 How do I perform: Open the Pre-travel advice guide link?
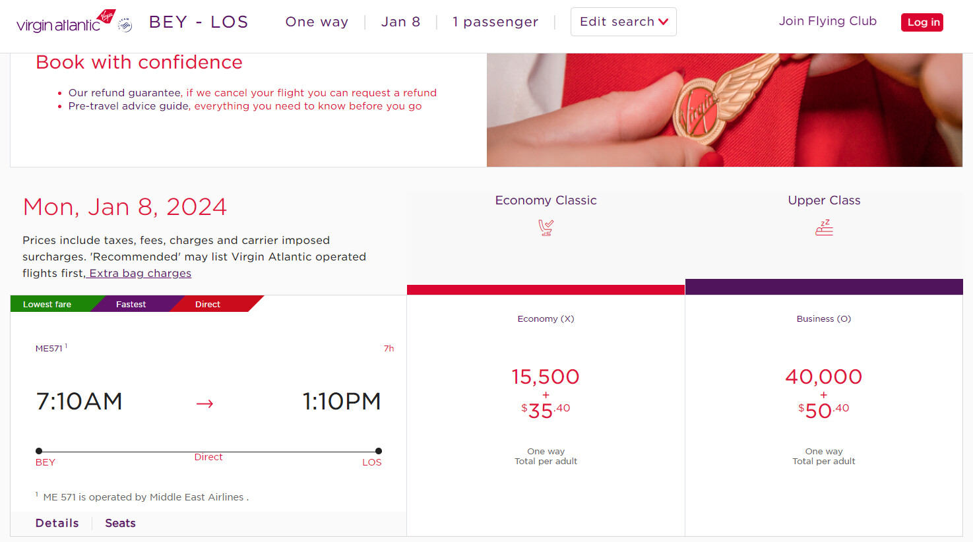(129, 106)
